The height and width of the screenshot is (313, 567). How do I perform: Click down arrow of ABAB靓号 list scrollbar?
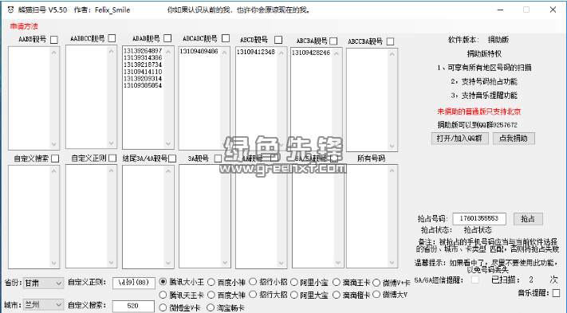[167, 143]
